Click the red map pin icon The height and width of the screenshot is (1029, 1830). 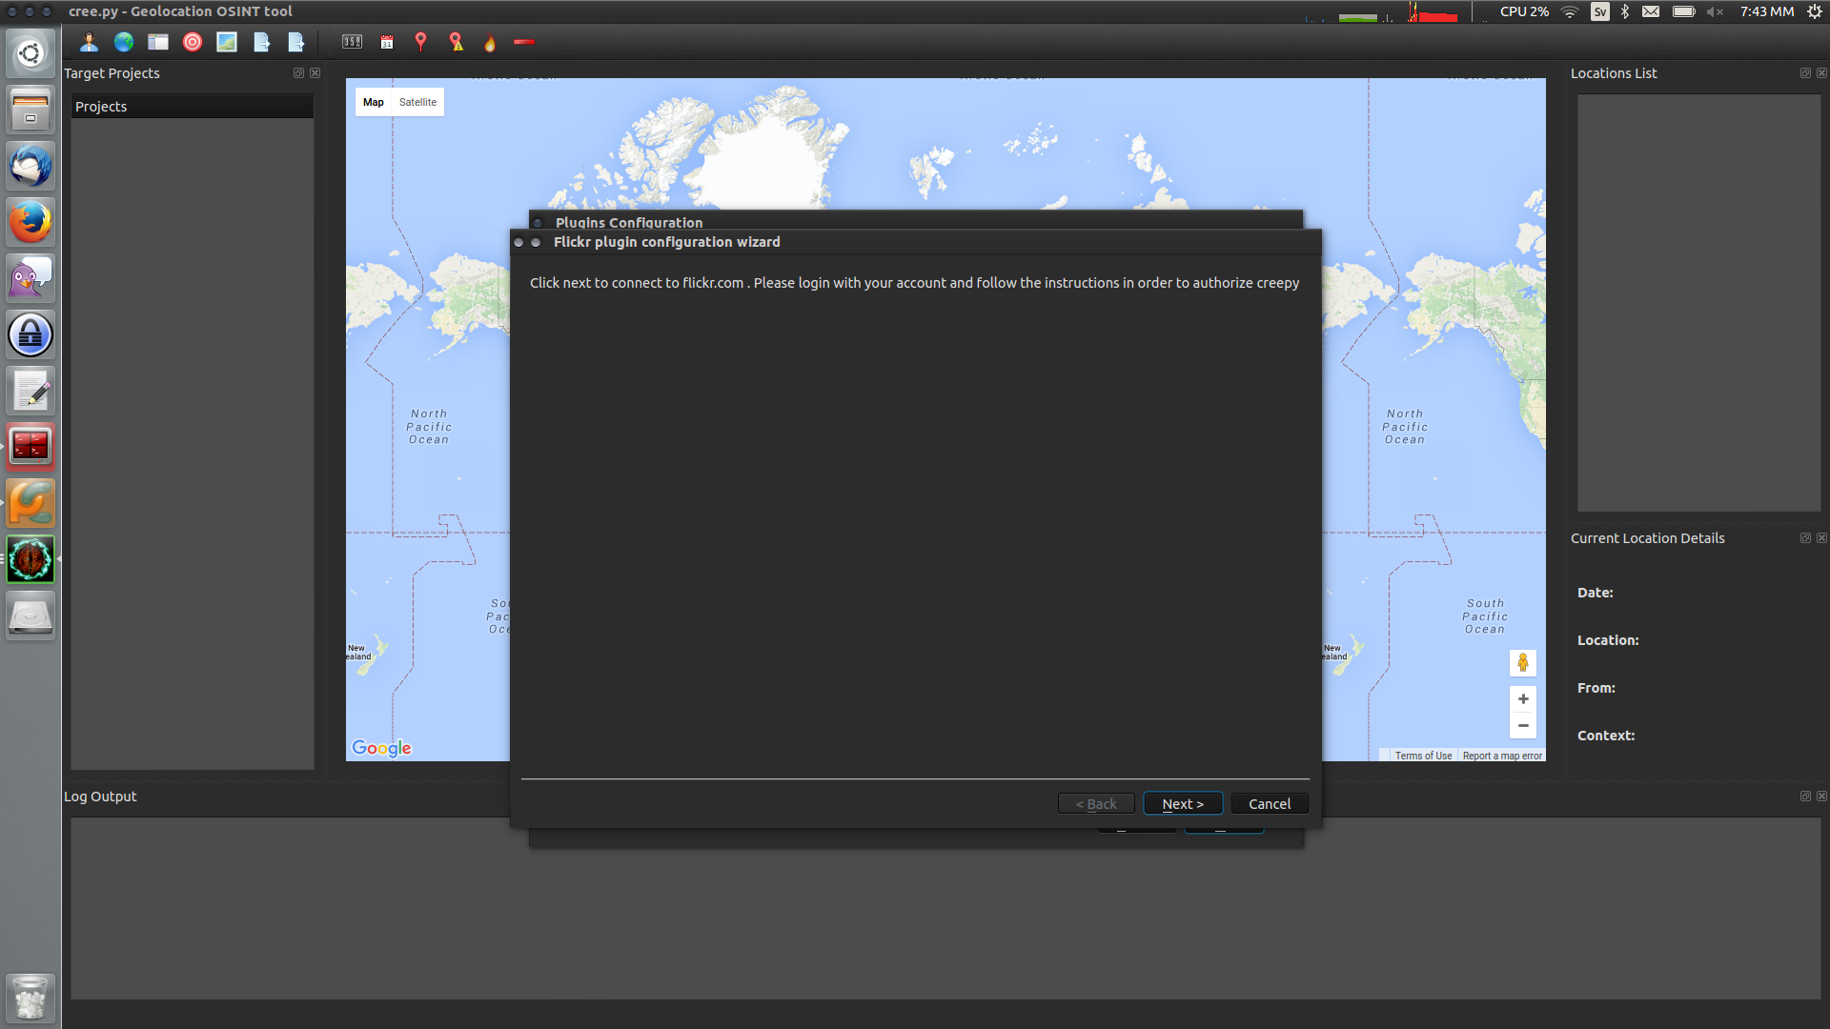coord(421,42)
